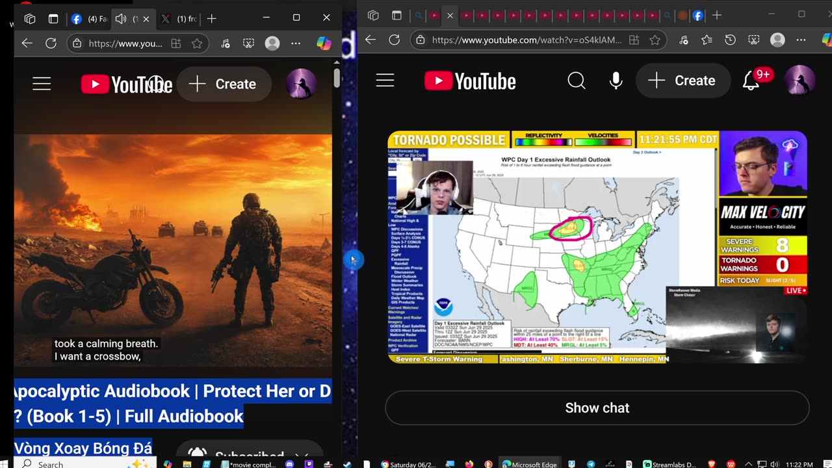Close the active tab in right window

[450, 15]
